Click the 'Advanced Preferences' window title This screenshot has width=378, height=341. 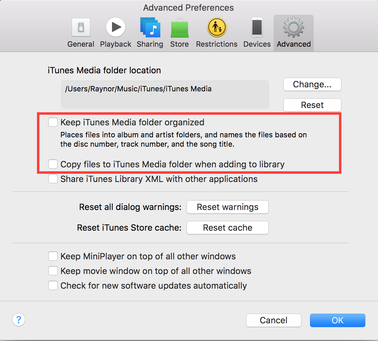(x=189, y=8)
